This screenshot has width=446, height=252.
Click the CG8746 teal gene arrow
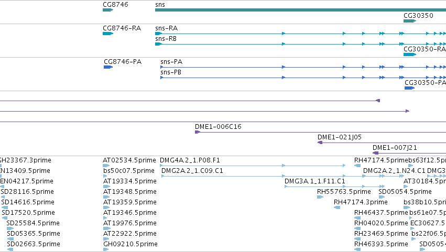(x=108, y=10)
